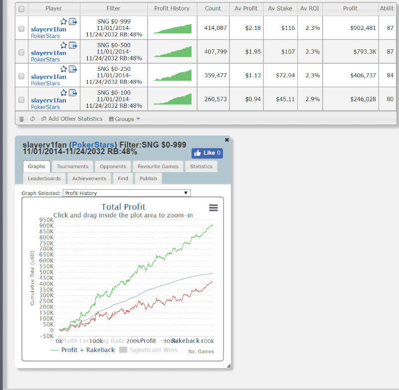Screen dimensions: 399x390
Task: Close the player details panel
Action: pyautogui.click(x=227, y=140)
